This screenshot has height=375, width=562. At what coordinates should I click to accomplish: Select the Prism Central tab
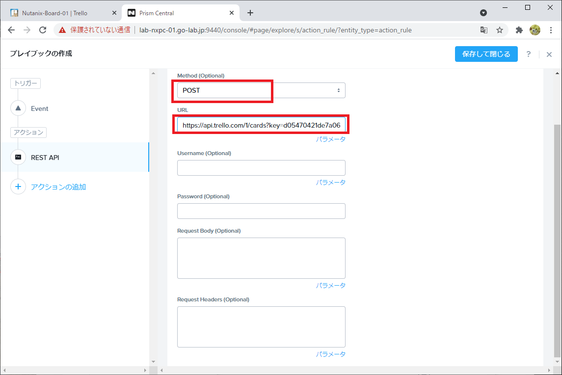pos(181,13)
